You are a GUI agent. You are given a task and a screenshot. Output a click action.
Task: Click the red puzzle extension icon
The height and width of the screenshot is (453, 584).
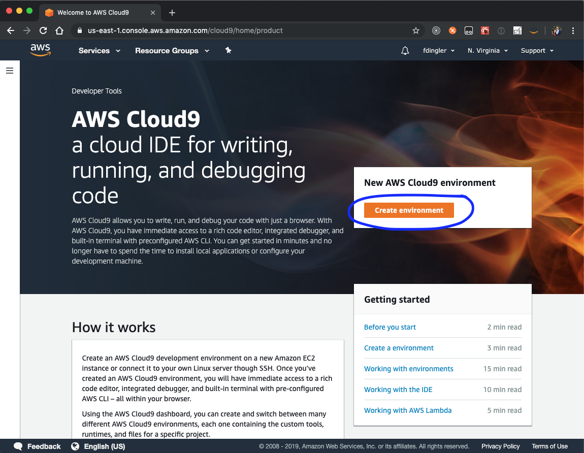click(x=485, y=30)
